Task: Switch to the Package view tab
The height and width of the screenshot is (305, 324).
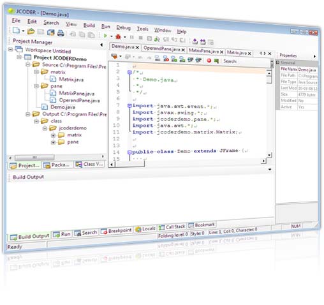Action: 56,165
